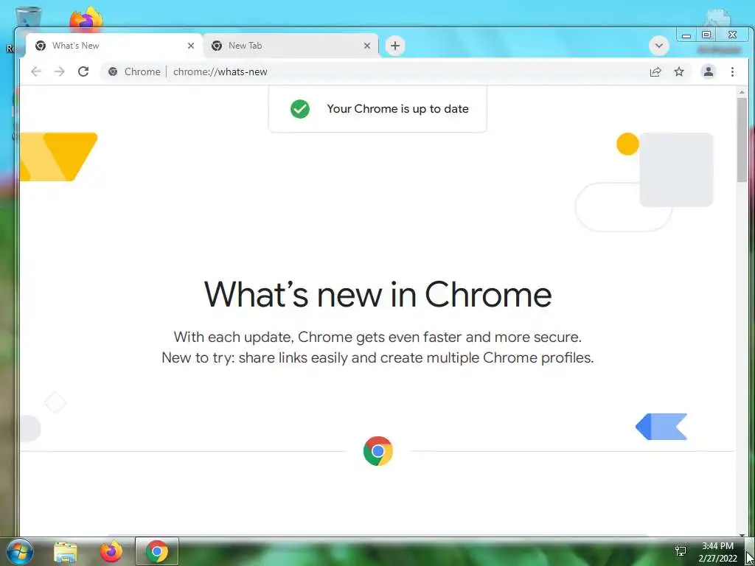This screenshot has height=566, width=755.
Task: Switch to the New Tab tab
Action: click(289, 46)
